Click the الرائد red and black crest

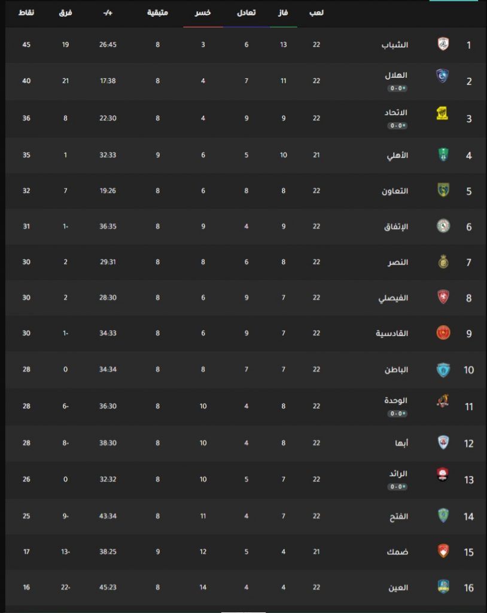443,474
